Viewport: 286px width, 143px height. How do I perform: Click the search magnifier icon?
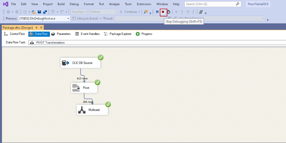pos(238,4)
